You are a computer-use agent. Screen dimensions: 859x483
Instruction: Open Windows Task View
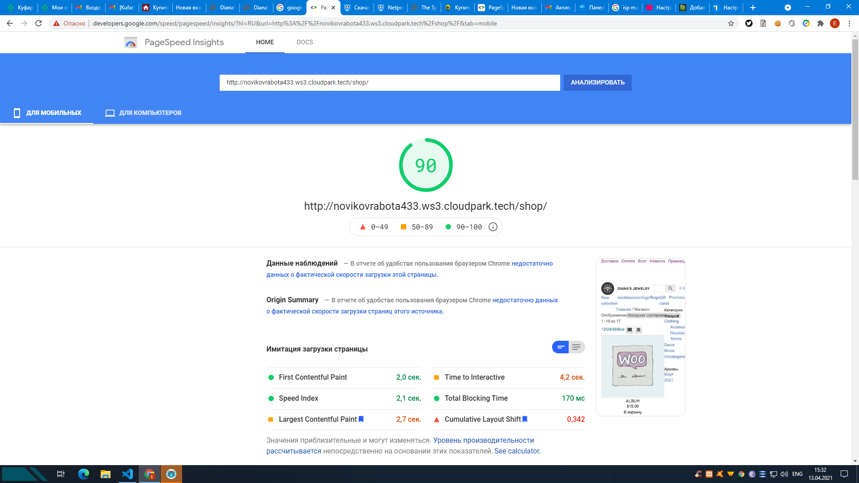[x=61, y=474]
